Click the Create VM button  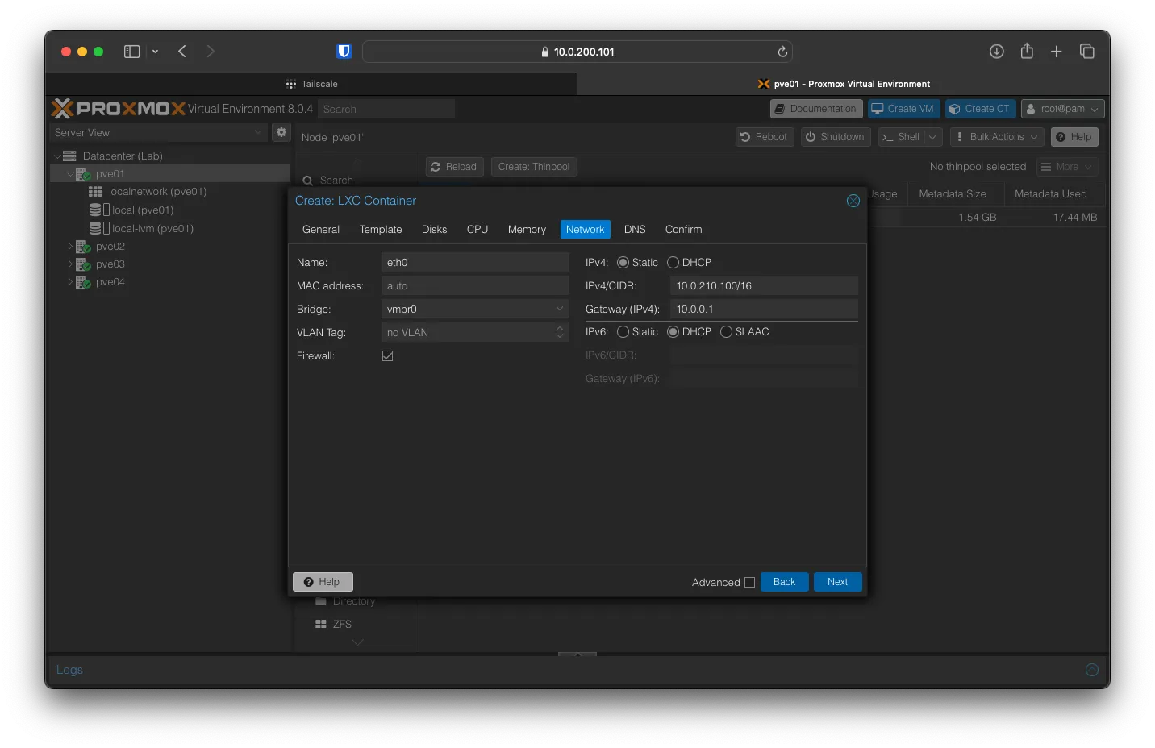903,109
